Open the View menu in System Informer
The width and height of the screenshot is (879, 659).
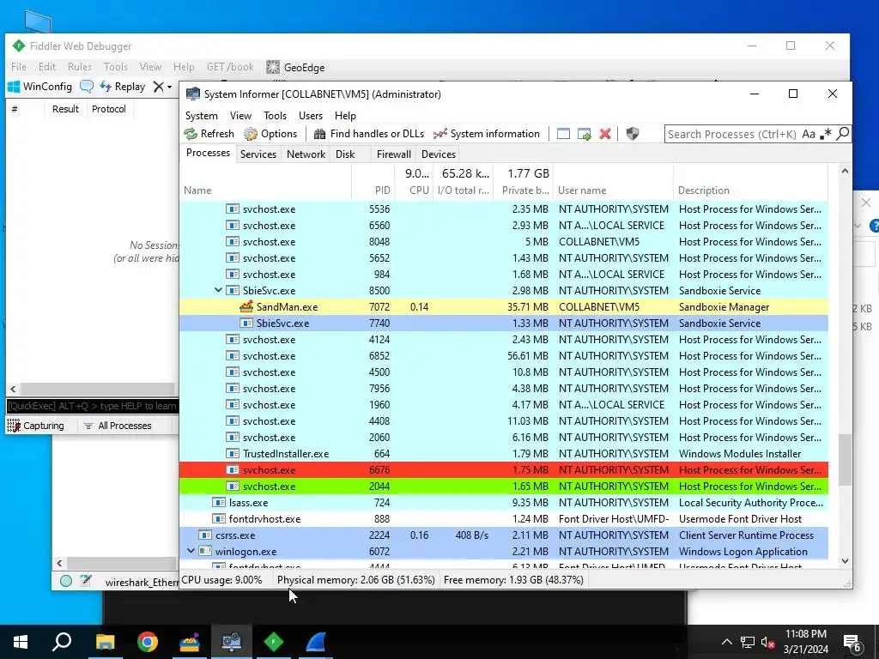pos(240,116)
